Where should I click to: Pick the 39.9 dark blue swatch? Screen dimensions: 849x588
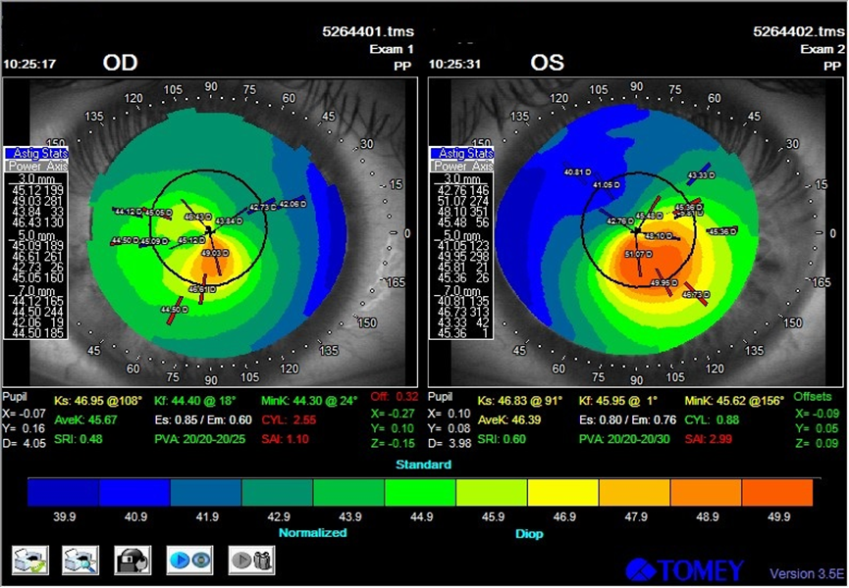point(64,492)
